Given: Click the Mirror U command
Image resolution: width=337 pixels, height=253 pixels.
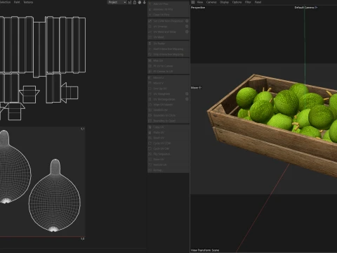Looking at the screenshot, I should click(x=168, y=78).
